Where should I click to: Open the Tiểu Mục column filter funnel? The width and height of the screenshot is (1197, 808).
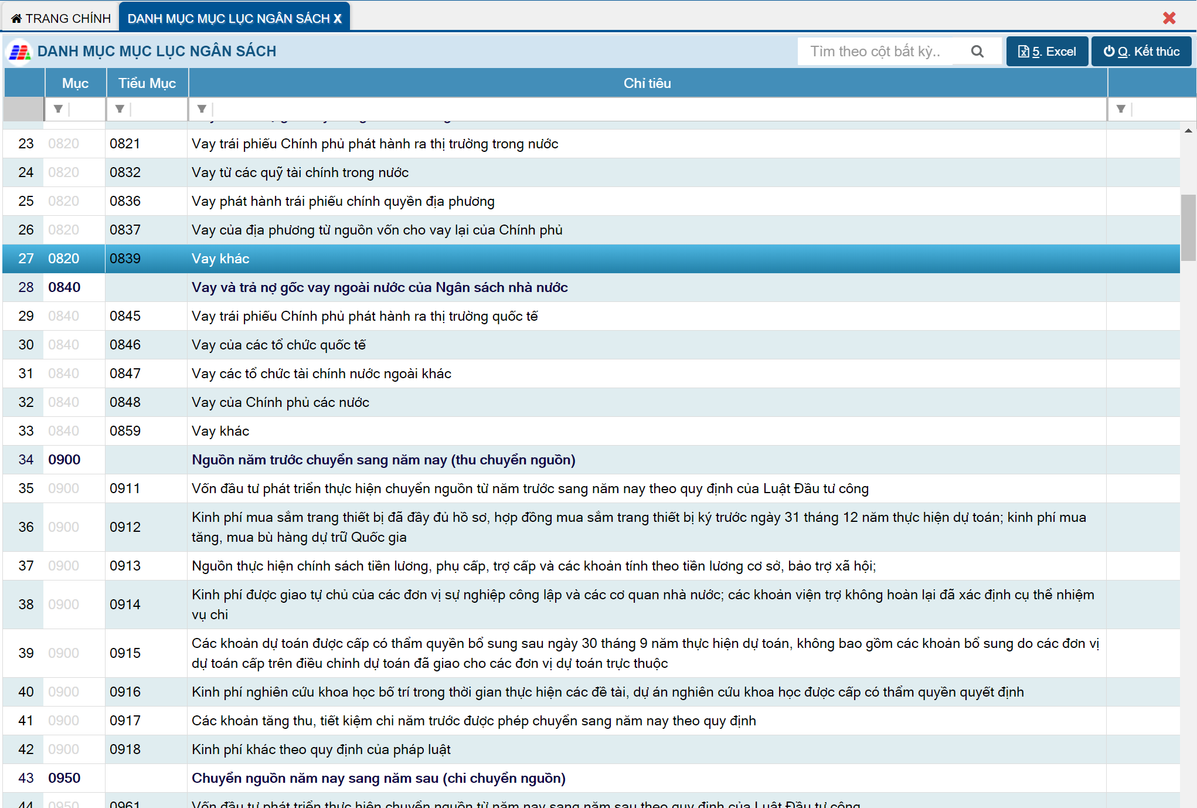coord(120,109)
